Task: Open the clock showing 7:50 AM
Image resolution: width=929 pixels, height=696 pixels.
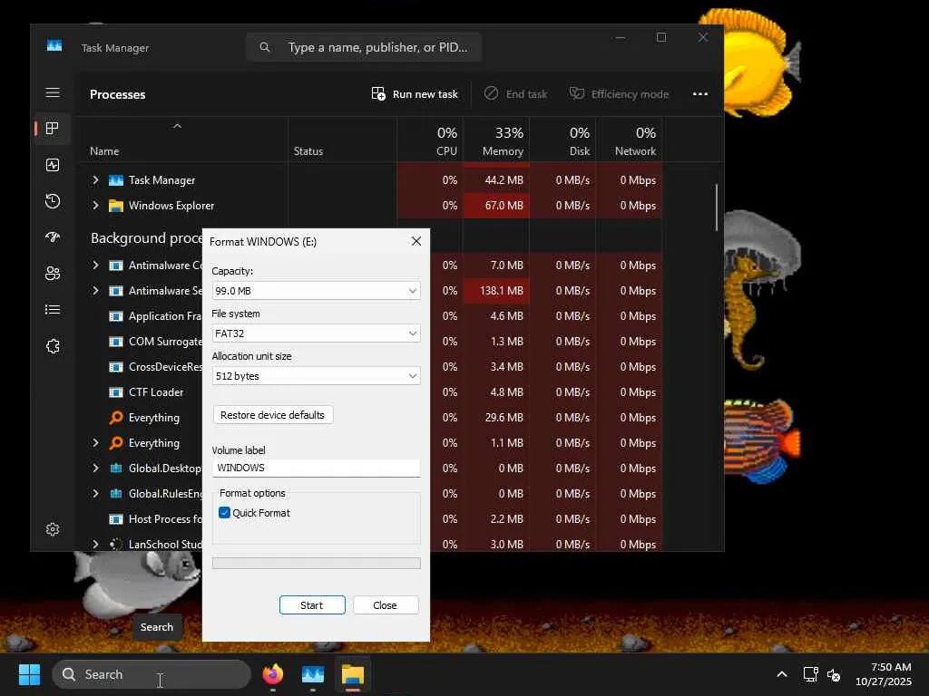Action: tap(883, 674)
